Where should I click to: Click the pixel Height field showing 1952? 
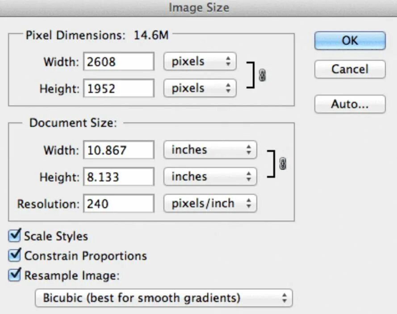[118, 88]
